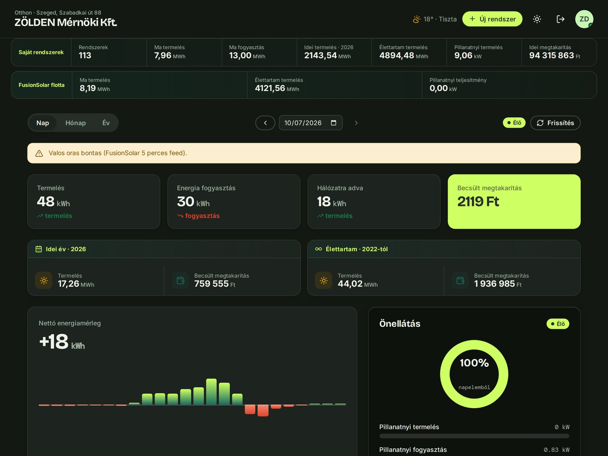
Task: Click the logout icon in the header
Action: point(560,19)
